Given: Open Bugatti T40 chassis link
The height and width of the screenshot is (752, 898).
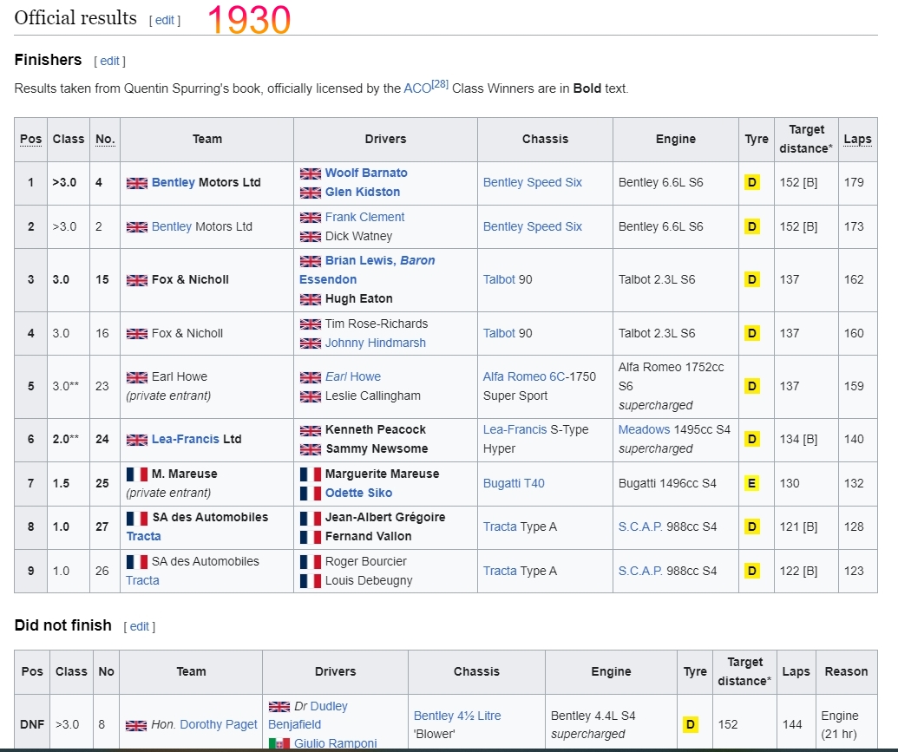Looking at the screenshot, I should tap(514, 483).
